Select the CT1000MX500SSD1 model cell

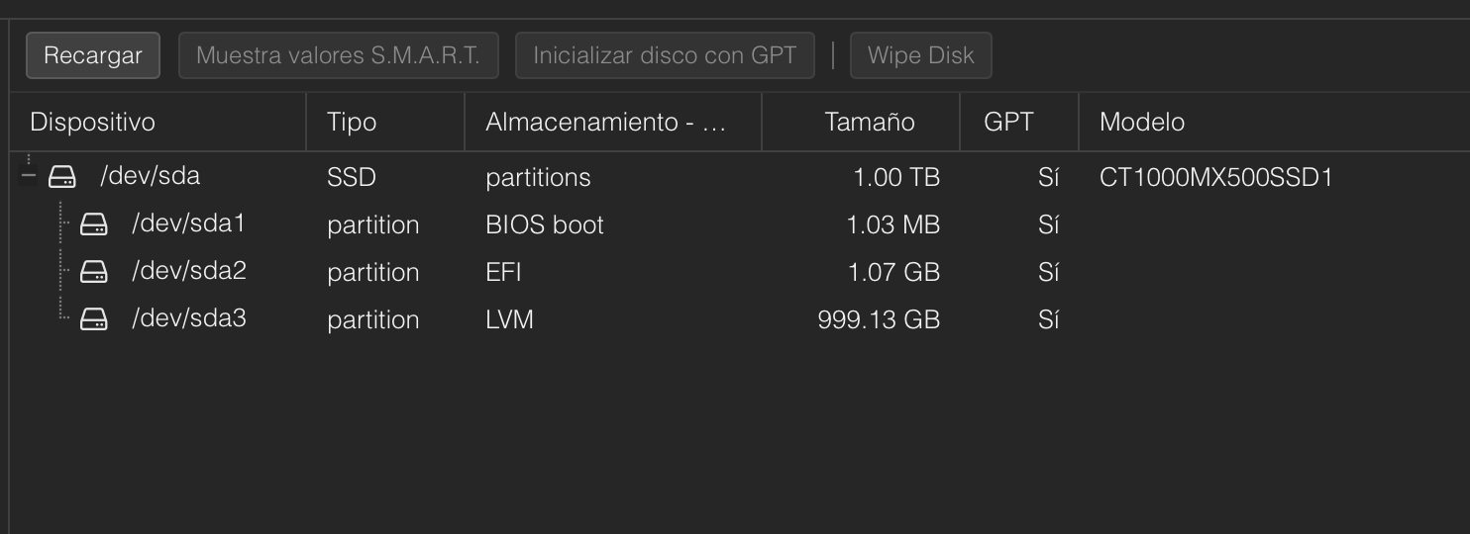(x=1215, y=177)
